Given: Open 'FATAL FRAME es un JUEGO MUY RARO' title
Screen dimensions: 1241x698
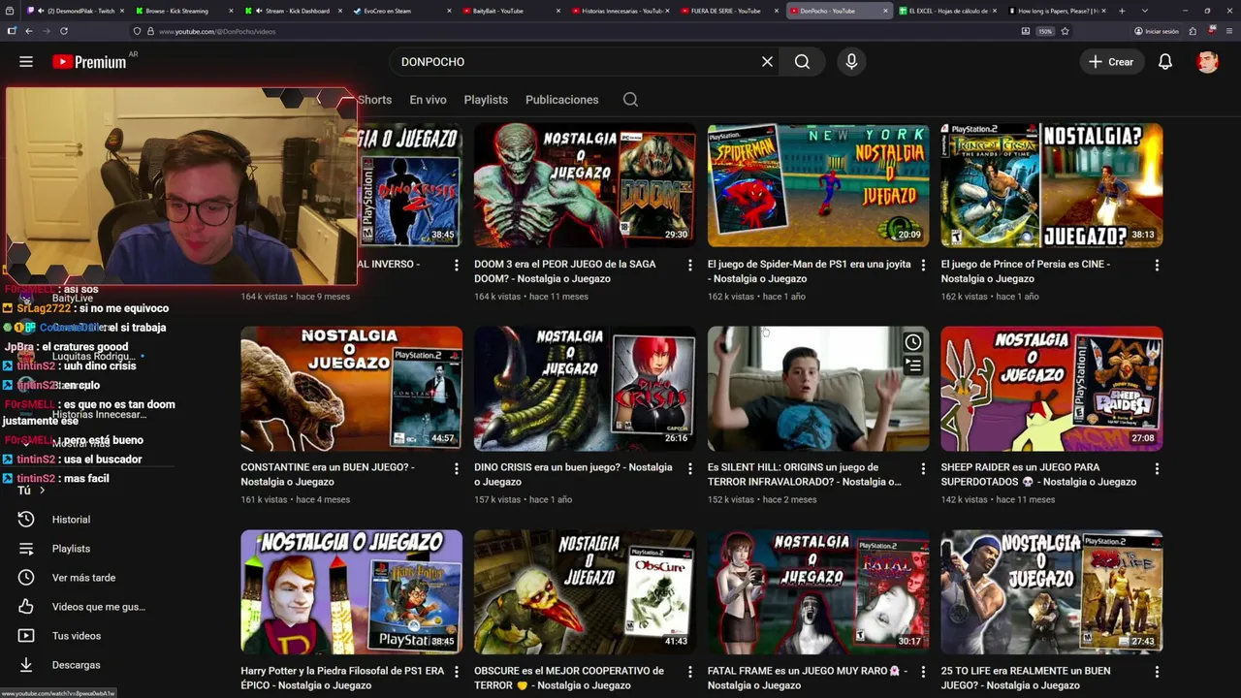Looking at the screenshot, I should point(808,679).
